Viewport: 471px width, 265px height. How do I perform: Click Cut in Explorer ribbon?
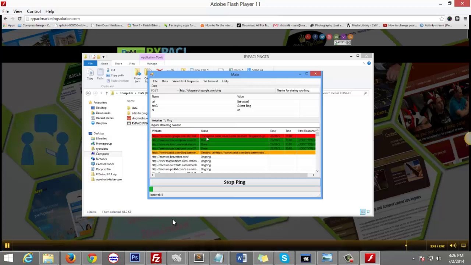click(111, 70)
